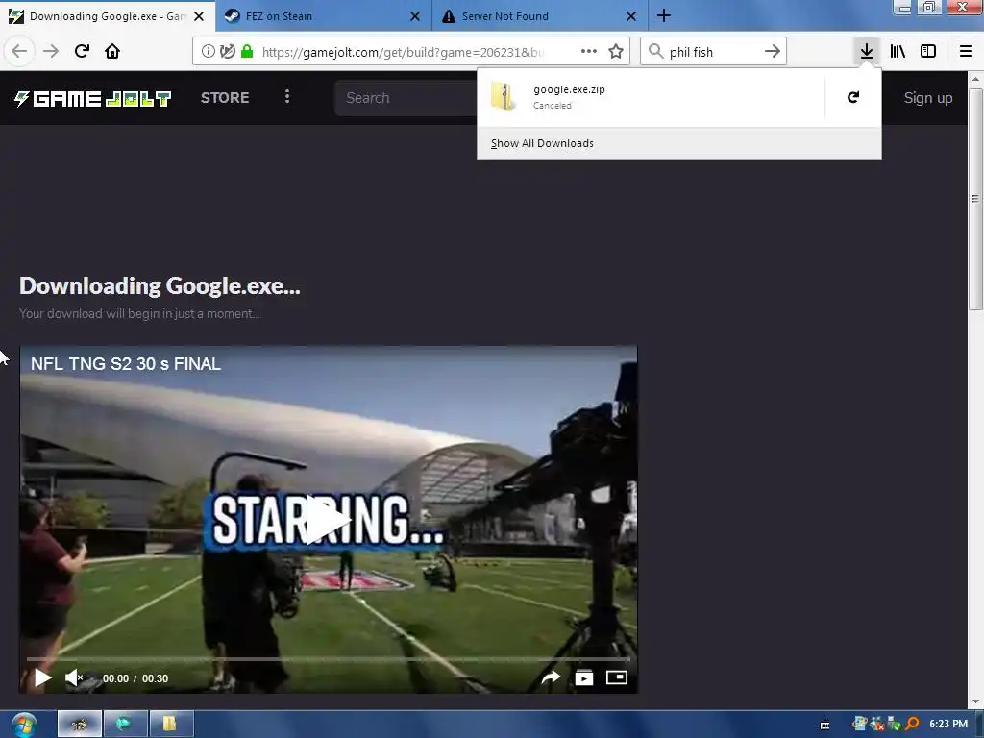The image size is (984, 738).
Task: Edit the gamejolt.com address bar URL
Action: coord(403,52)
